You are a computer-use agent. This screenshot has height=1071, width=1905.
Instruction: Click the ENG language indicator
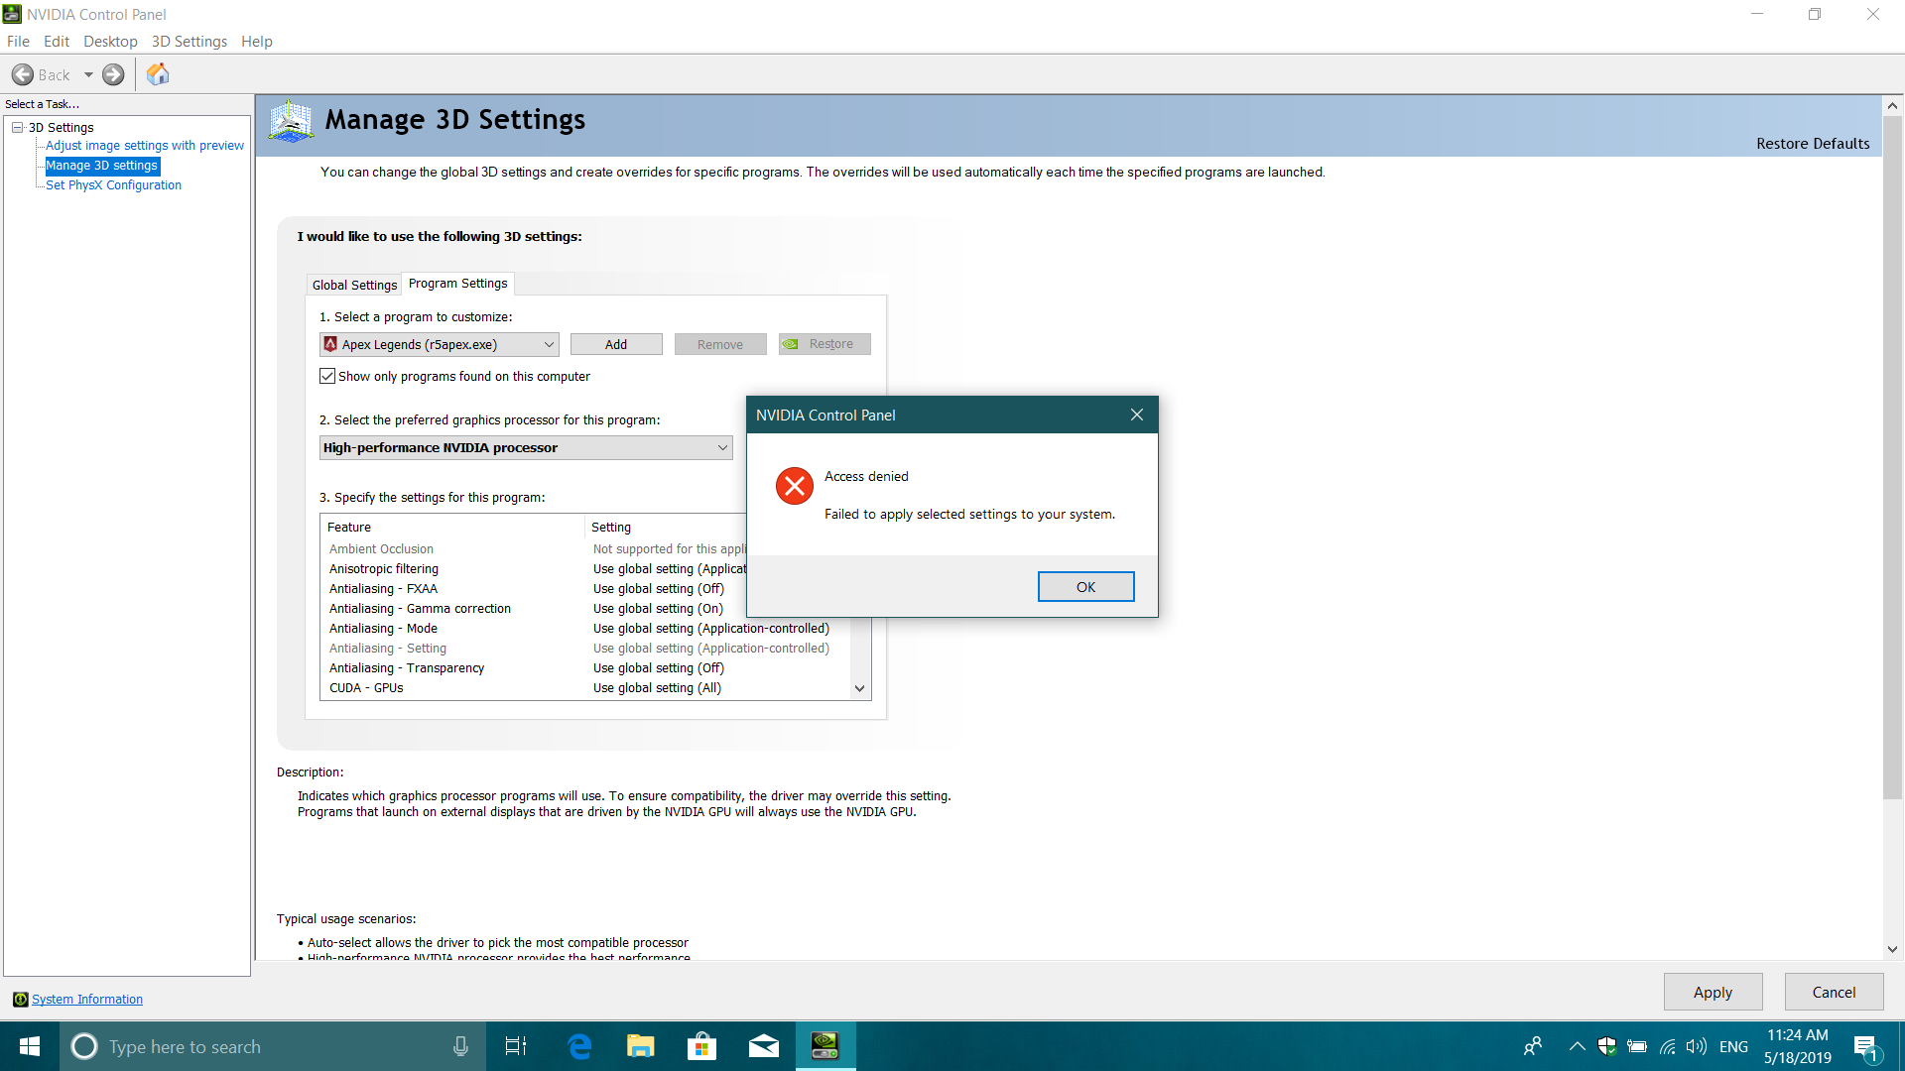pyautogui.click(x=1733, y=1046)
